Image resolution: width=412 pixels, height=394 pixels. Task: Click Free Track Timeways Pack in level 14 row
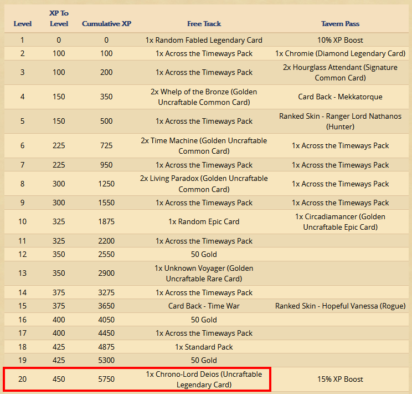(204, 292)
